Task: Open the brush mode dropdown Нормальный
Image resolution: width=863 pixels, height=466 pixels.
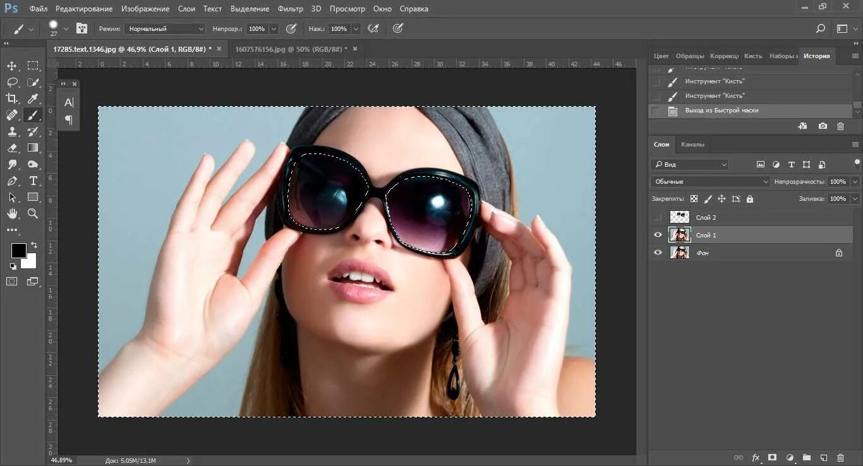Action: coord(166,29)
